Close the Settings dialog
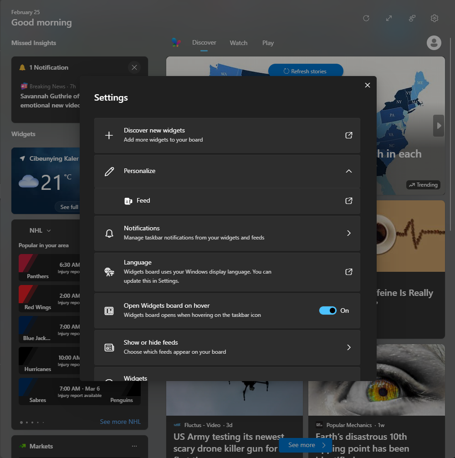Screen dimensions: 455x458 [367, 85]
